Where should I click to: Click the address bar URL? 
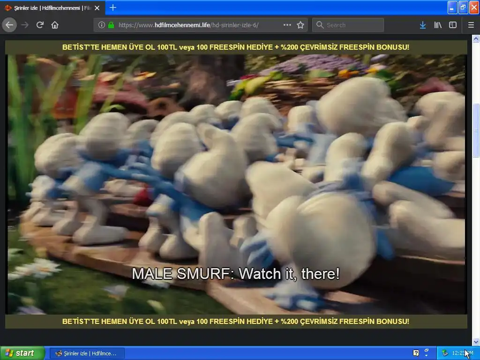tap(188, 25)
